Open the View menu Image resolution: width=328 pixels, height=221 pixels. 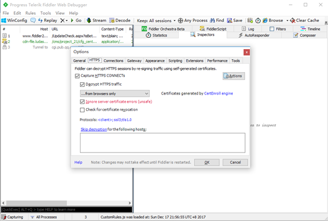point(60,13)
